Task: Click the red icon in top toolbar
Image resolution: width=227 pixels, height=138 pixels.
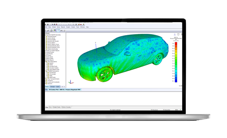Action: pos(56,24)
